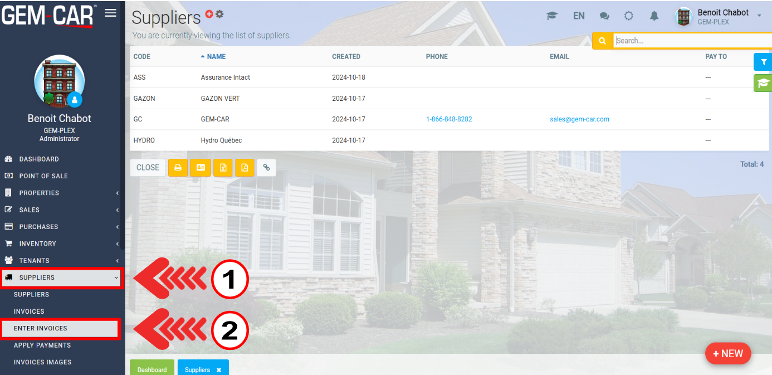
Task: Open the Benoit Chabot user dropdown
Action: pyautogui.click(x=719, y=17)
